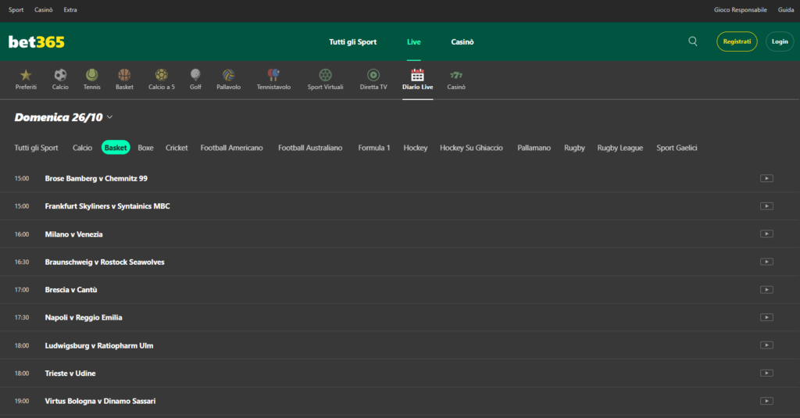Open the Tennis ball icon
The width and height of the screenshot is (800, 418).
92,75
